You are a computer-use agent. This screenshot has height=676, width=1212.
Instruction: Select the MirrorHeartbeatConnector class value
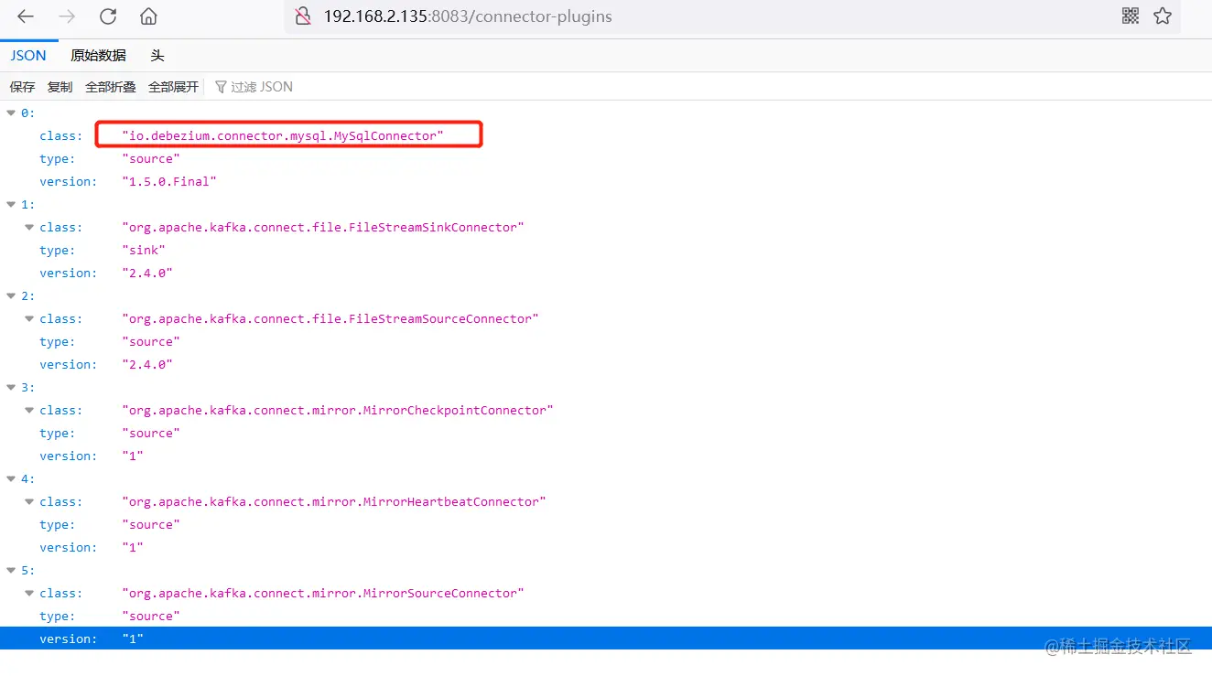(x=334, y=501)
